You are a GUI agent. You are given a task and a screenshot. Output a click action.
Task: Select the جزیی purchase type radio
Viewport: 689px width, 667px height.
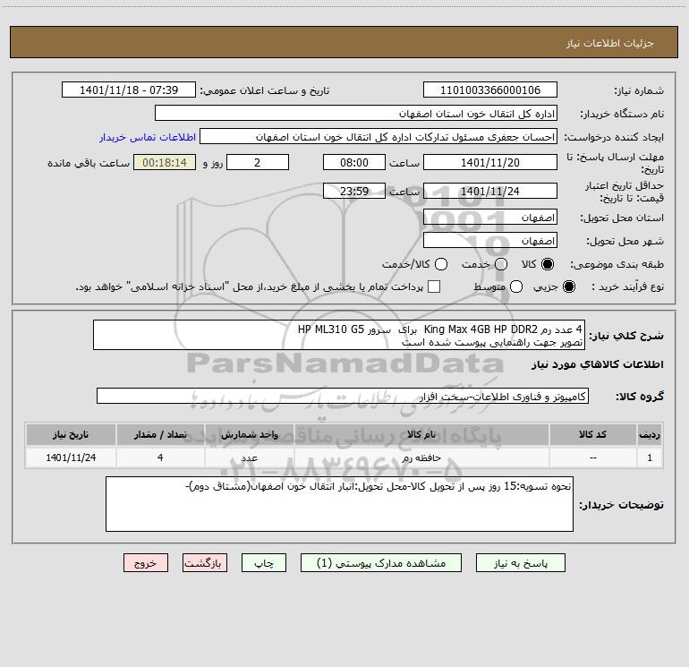click(x=568, y=287)
